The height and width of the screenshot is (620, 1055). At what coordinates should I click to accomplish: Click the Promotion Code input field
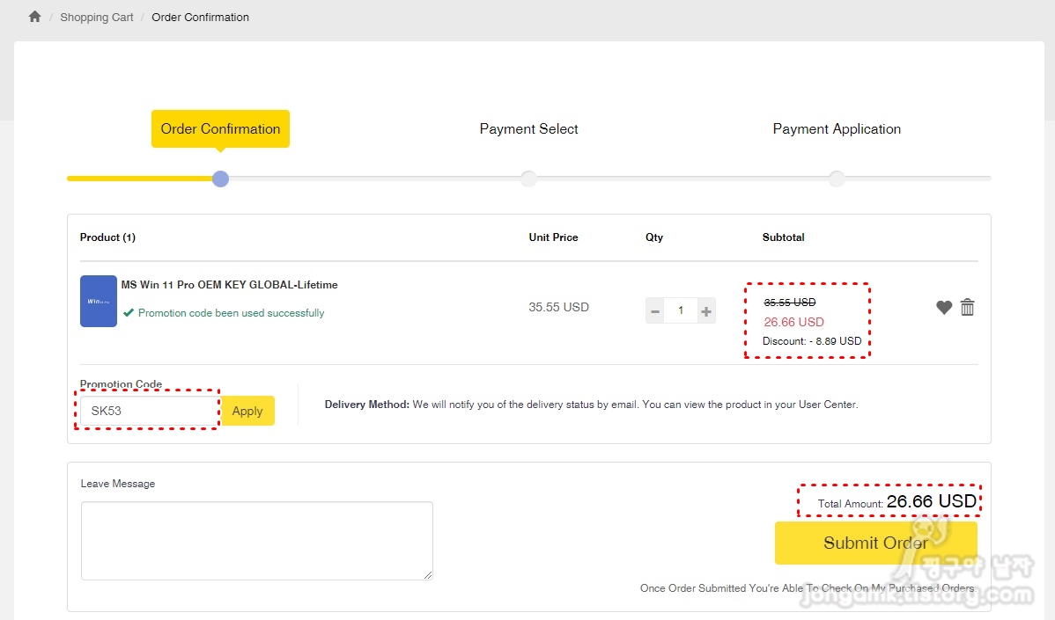150,411
